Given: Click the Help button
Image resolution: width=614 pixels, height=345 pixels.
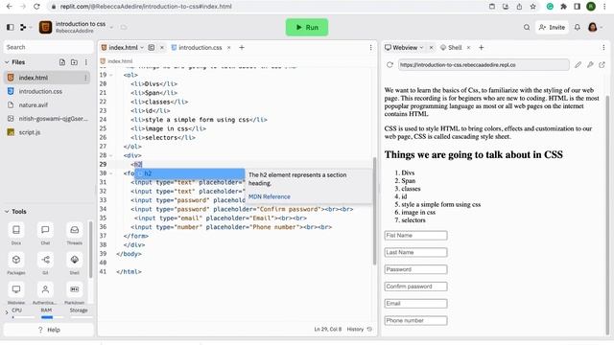Looking at the screenshot, I should [x=49, y=330].
